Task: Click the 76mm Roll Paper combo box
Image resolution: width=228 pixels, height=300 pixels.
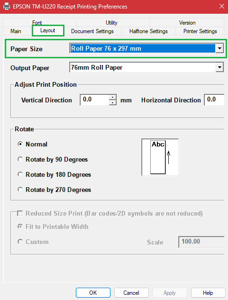Action: (146, 67)
